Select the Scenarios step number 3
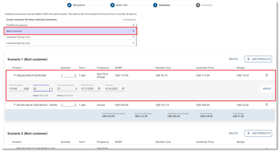 (x=155, y=5)
